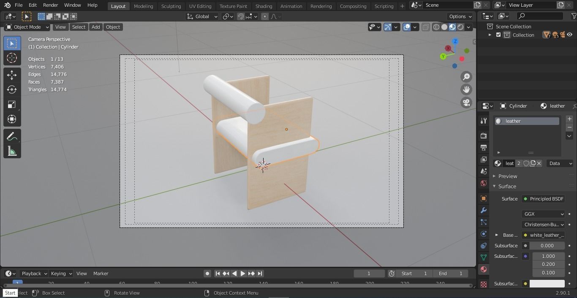Open the Object Data properties tab

click(484, 257)
